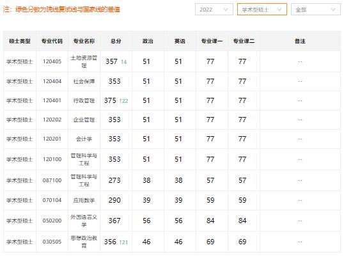
Task: Click major code 120201 for 会计学
Action: [x=52, y=139]
